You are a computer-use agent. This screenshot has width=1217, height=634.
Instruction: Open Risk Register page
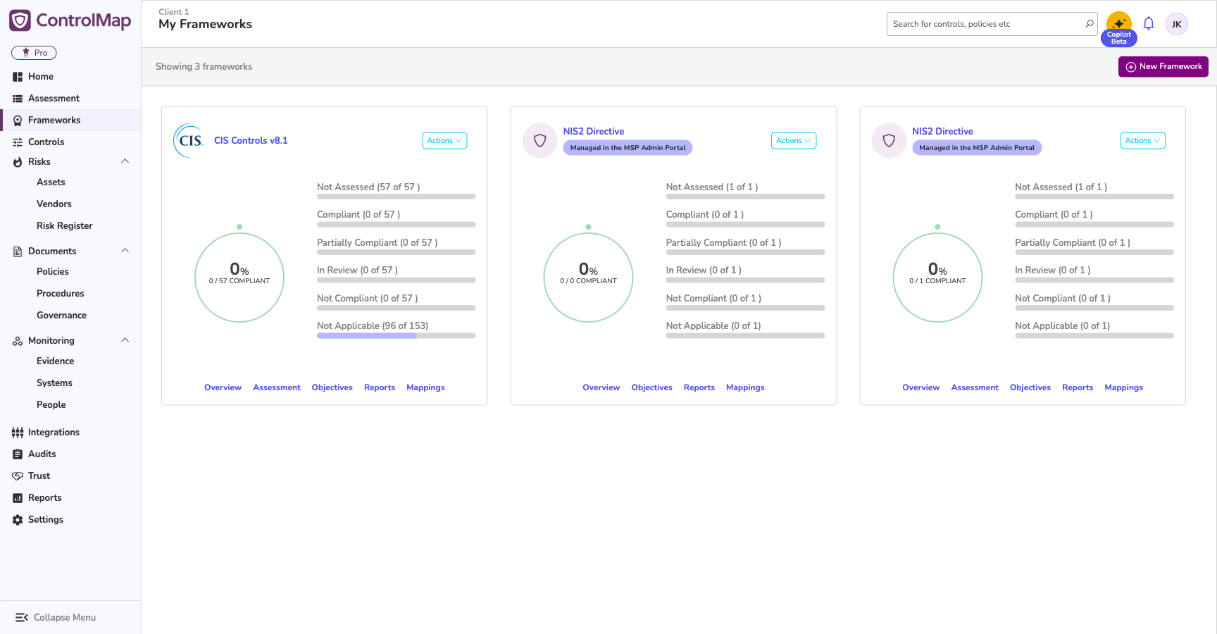coord(65,226)
